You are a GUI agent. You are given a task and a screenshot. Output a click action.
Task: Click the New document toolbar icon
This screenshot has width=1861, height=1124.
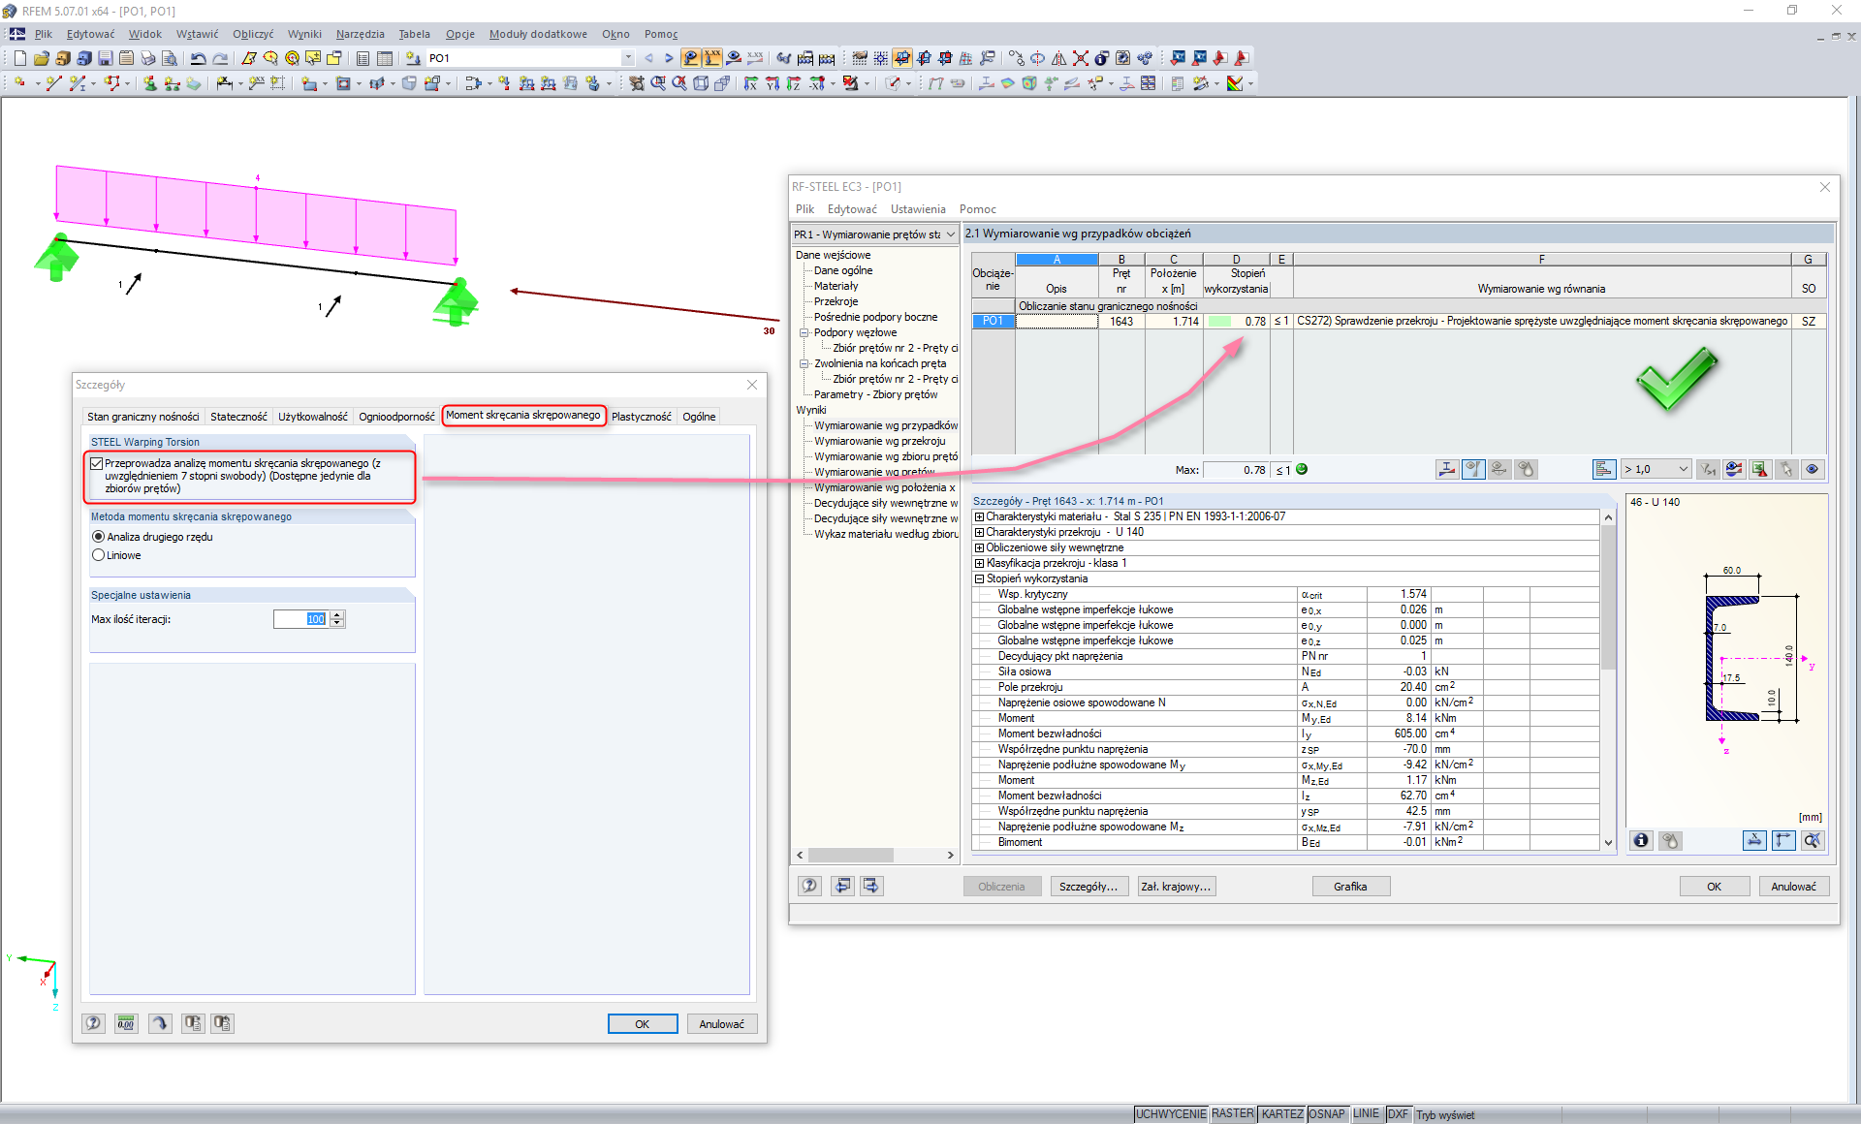point(19,58)
